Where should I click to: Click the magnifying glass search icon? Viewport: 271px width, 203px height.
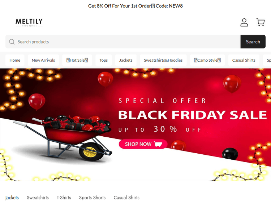coord(12,42)
